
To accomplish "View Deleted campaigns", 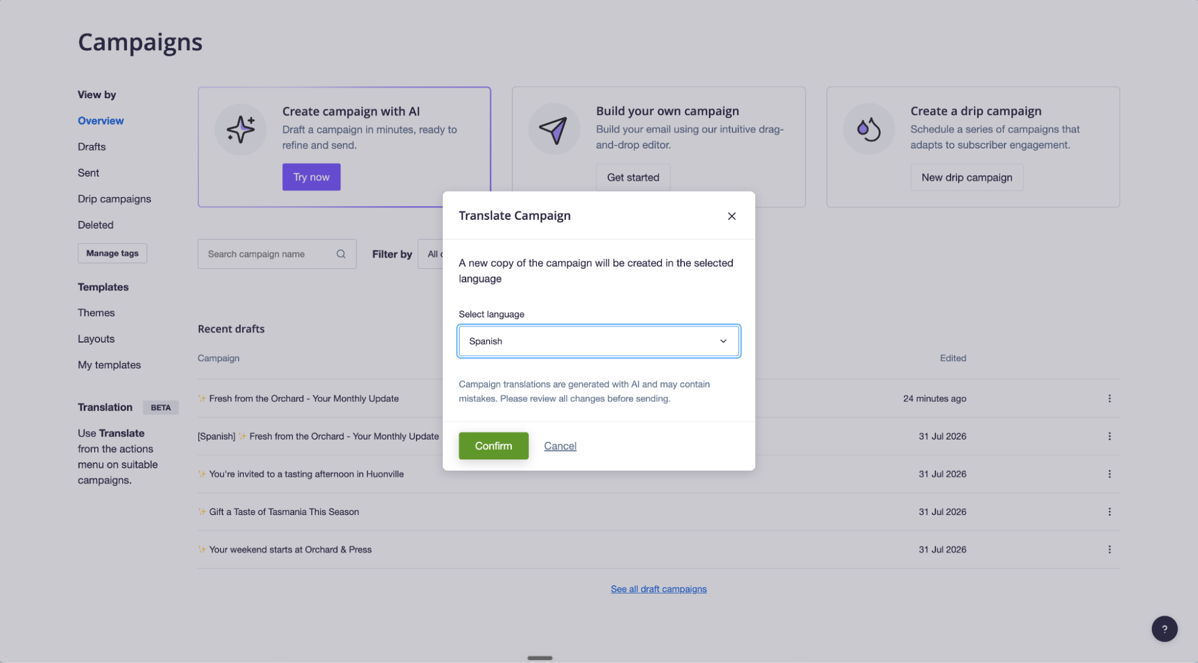I will pyautogui.click(x=95, y=225).
